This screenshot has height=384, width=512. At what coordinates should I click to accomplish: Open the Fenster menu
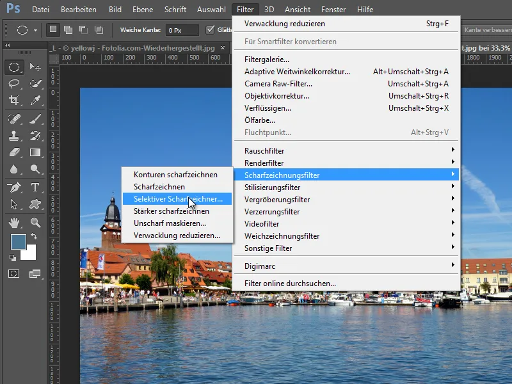[x=333, y=10]
